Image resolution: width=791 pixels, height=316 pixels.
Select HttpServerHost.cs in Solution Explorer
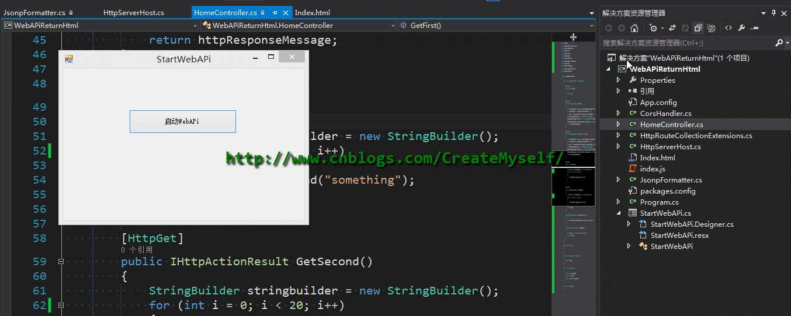pos(671,146)
